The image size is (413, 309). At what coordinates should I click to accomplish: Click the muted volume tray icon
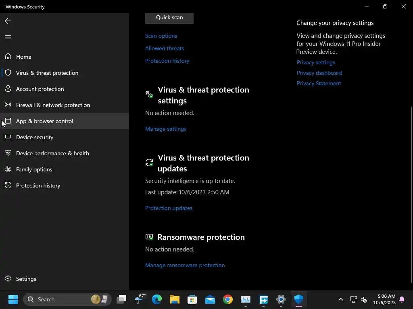pyautogui.click(x=364, y=299)
